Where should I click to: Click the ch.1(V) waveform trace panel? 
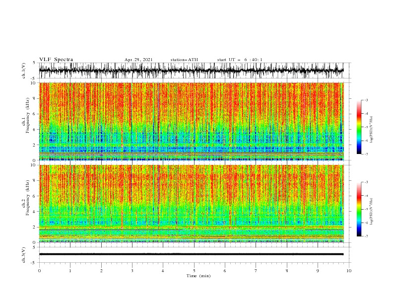[195, 71]
